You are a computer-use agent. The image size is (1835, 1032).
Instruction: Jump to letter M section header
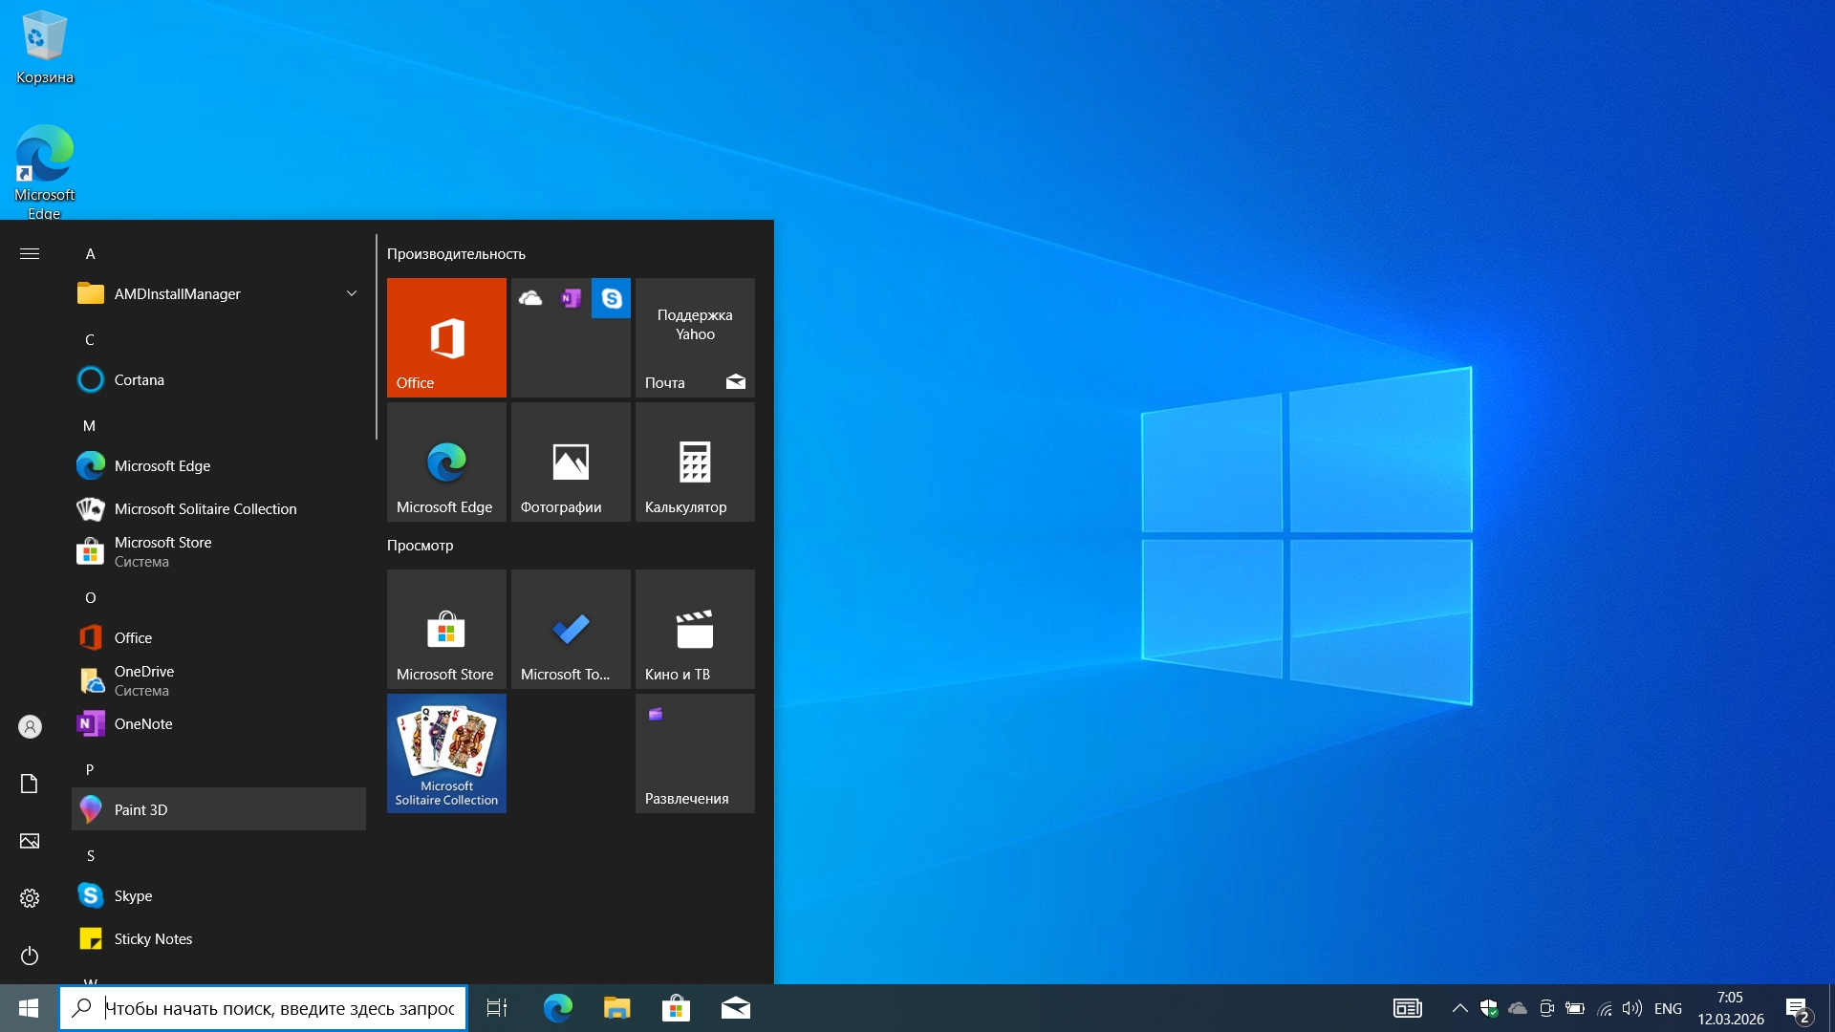click(x=89, y=425)
